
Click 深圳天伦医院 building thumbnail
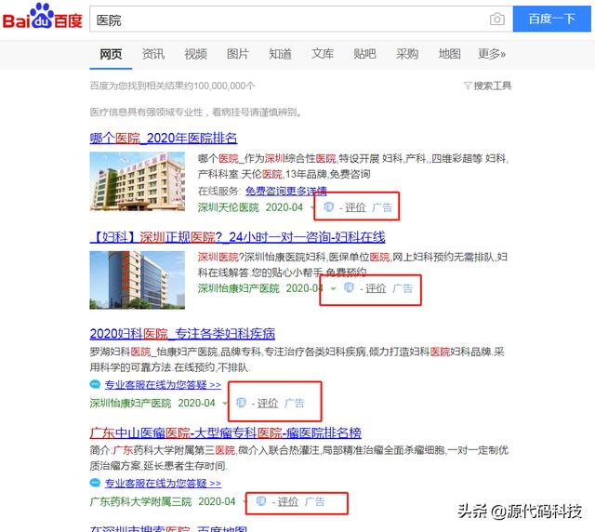138,181
